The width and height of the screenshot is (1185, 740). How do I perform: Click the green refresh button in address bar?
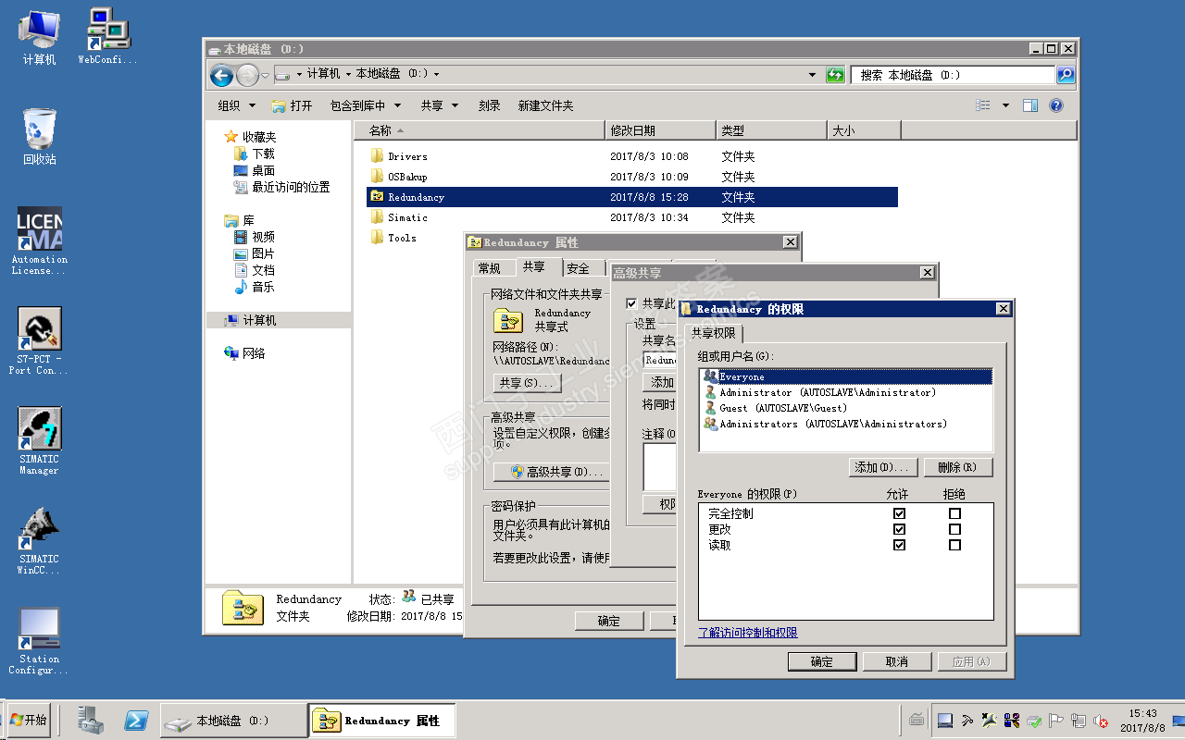(835, 75)
